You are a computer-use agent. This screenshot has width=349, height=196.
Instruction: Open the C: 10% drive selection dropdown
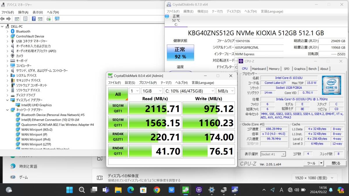point(189,91)
